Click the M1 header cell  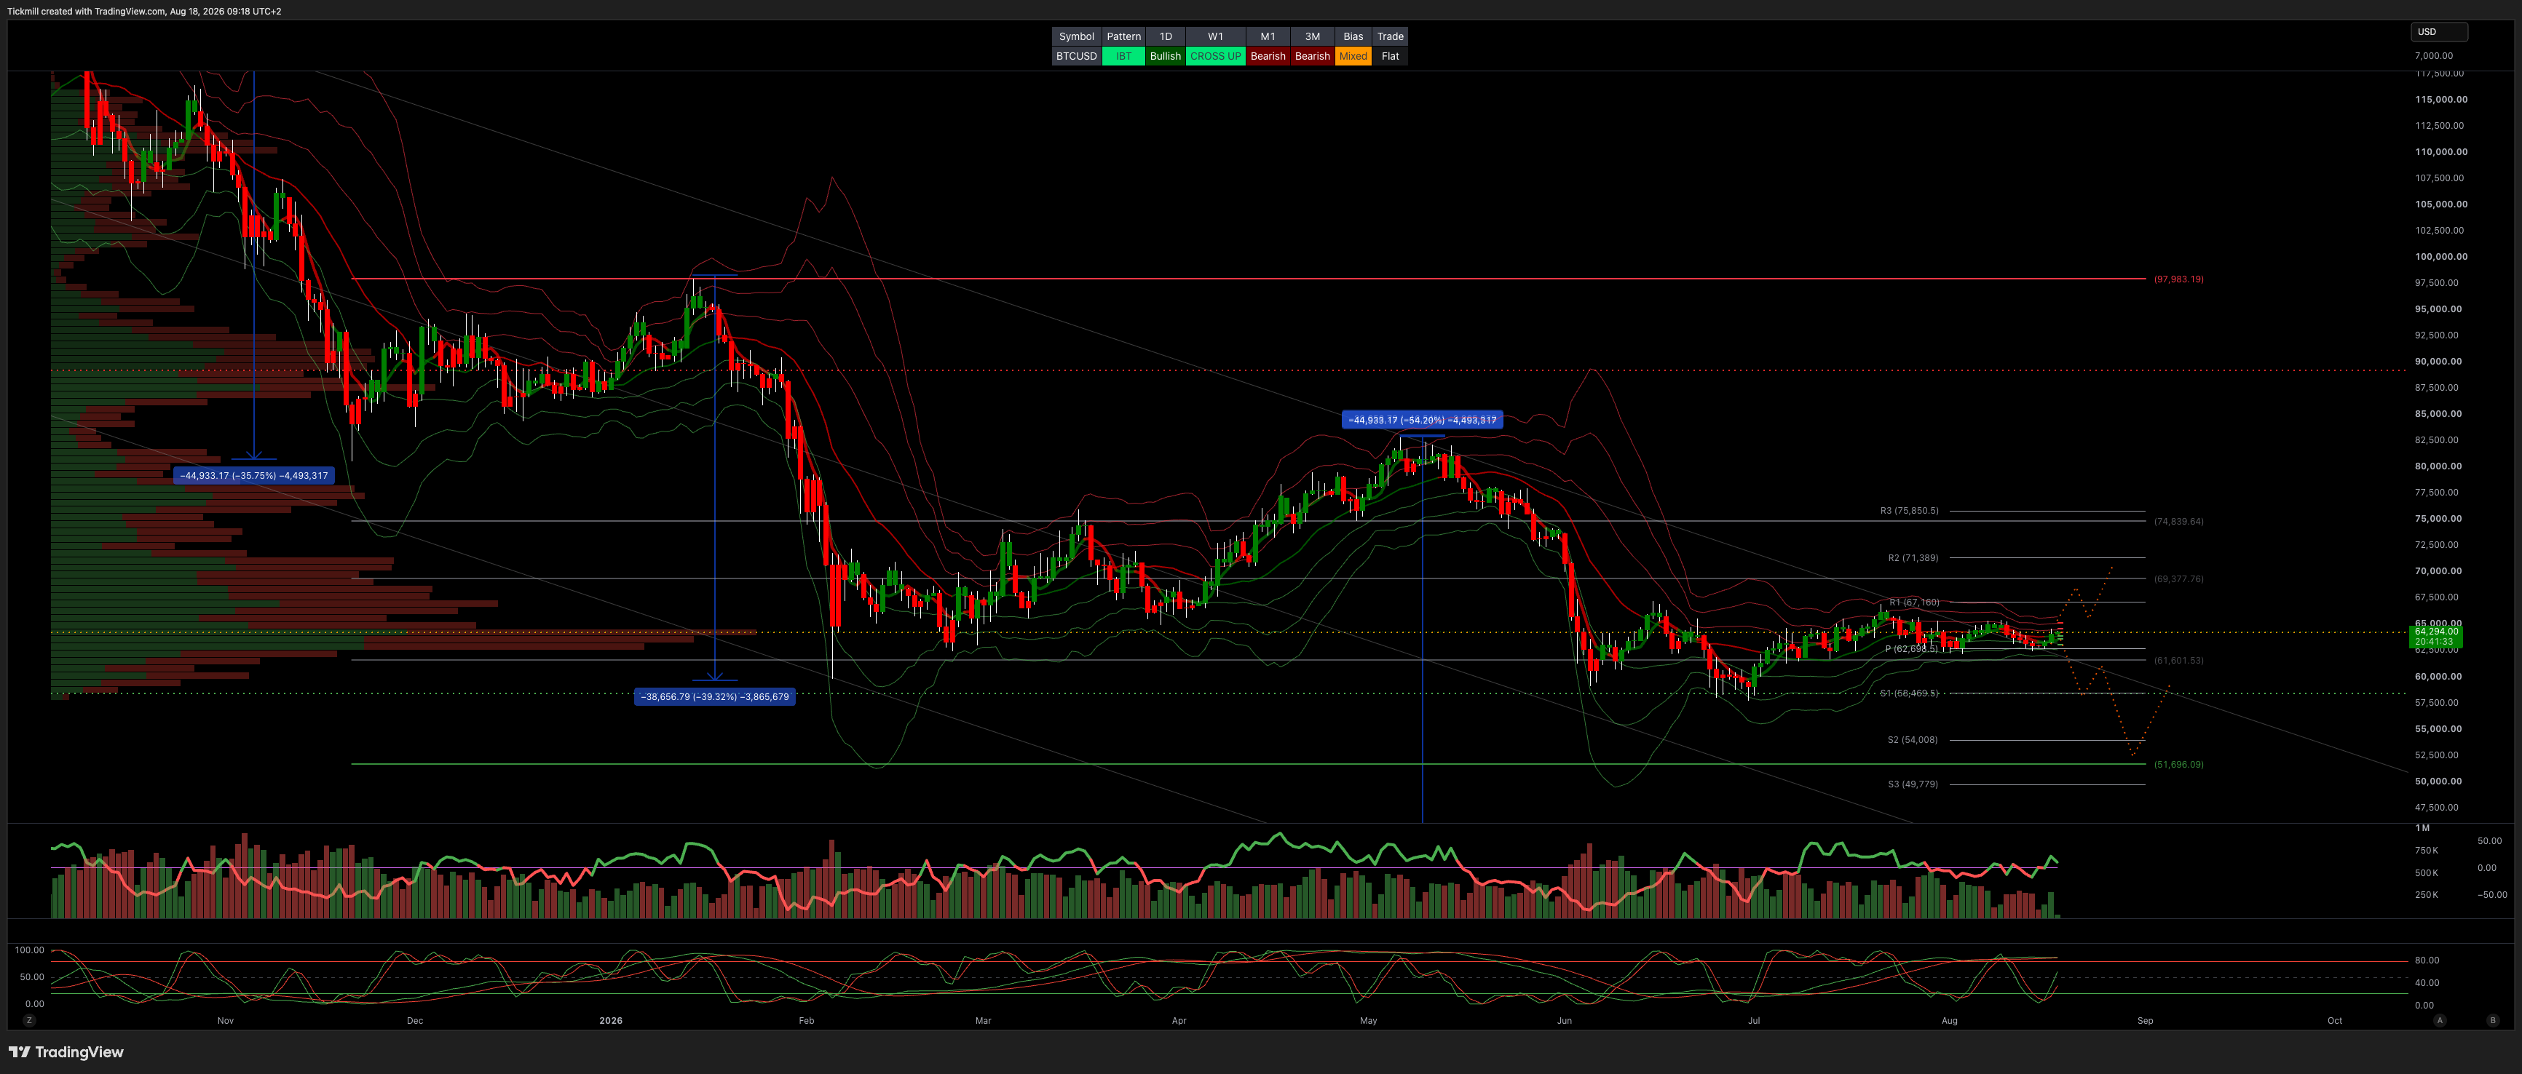click(1268, 36)
